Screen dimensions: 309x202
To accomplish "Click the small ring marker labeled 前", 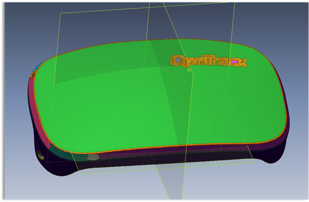I will coord(40,155).
